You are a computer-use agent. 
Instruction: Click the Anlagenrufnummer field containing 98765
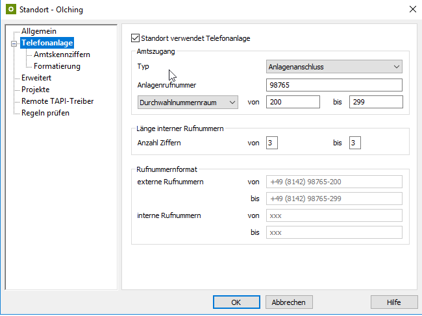click(334, 85)
